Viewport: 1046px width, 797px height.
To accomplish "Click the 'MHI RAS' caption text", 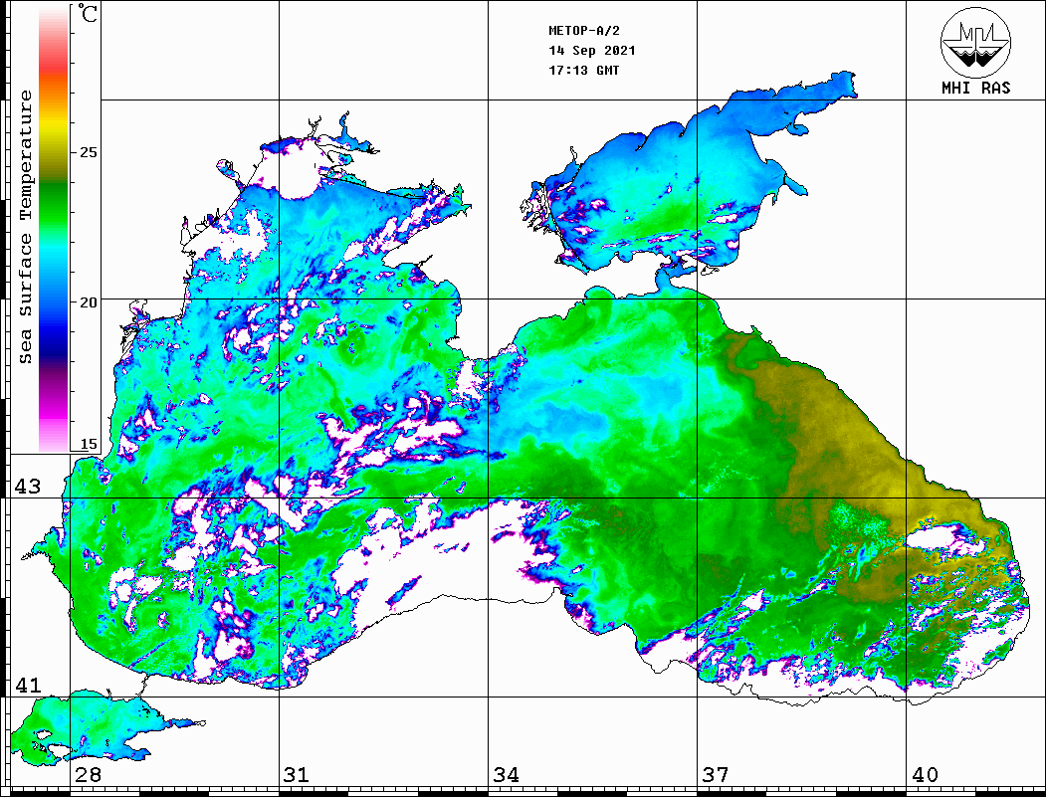I will (975, 88).
